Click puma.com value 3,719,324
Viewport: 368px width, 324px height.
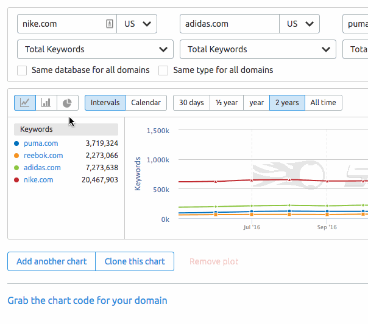coord(102,143)
